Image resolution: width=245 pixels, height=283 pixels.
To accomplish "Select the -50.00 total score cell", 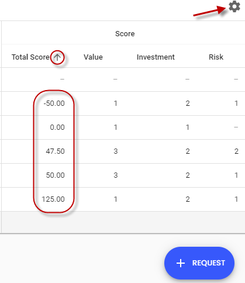I will click(54, 103).
